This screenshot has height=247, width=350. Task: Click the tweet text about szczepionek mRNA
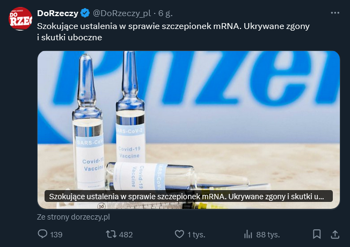[173, 32]
